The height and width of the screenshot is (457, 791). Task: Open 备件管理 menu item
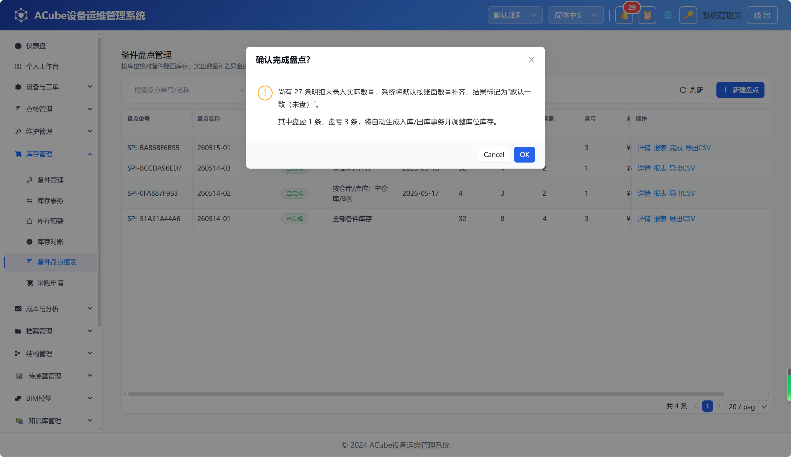tap(51, 180)
